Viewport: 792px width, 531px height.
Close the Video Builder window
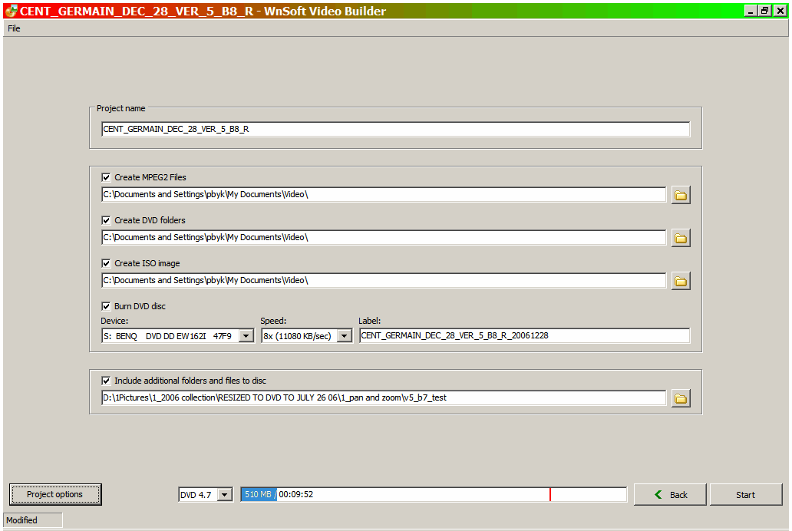click(x=780, y=11)
